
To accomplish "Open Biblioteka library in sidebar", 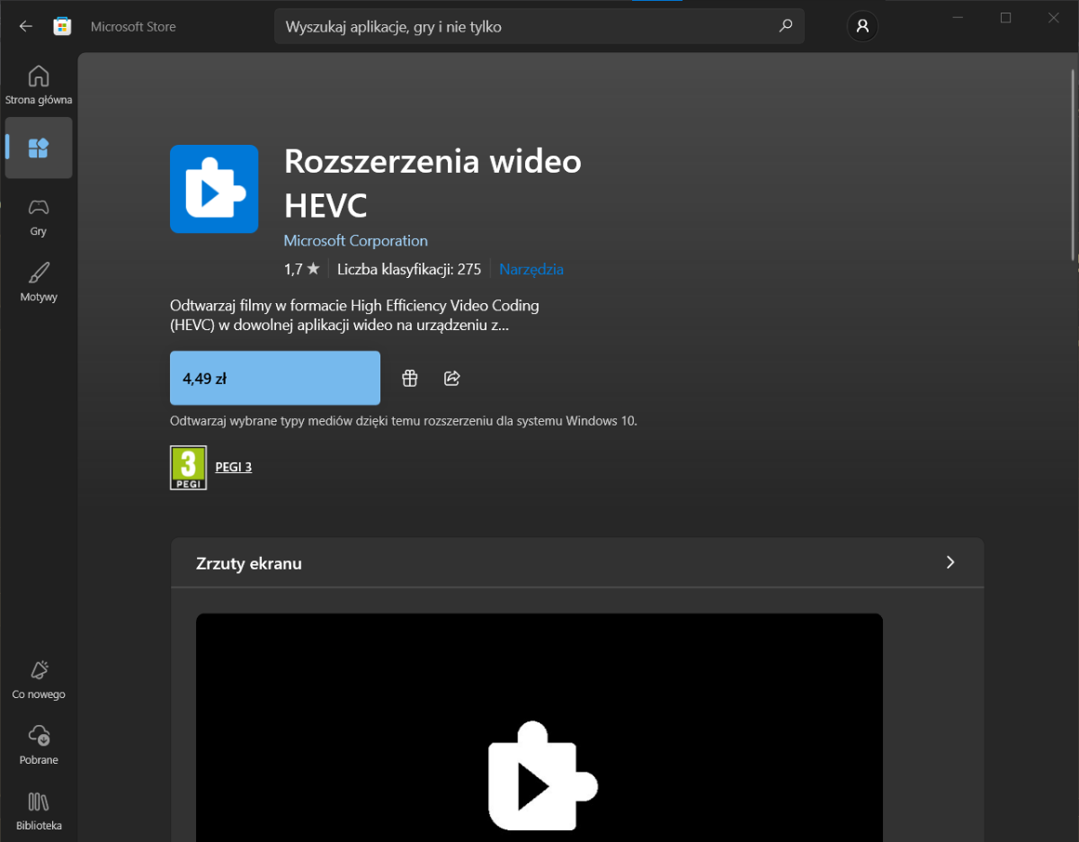I will [x=39, y=811].
